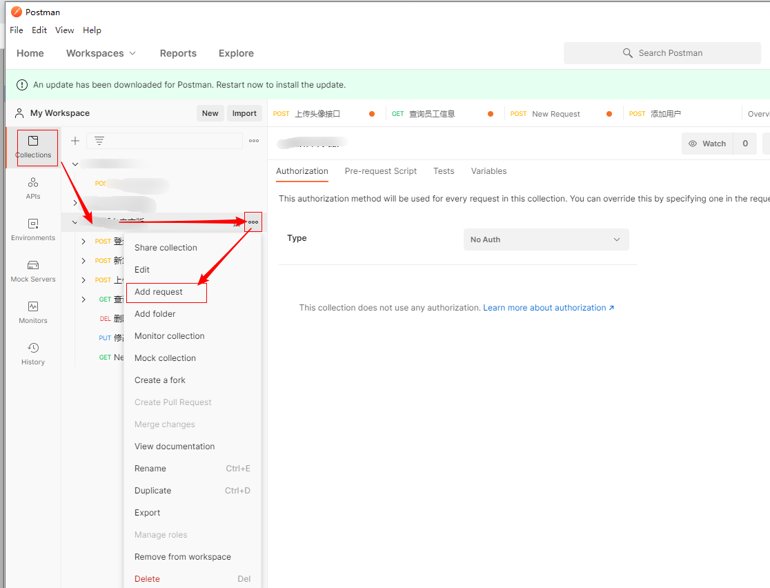Collapse the first collection in the list
Image resolution: width=770 pixels, height=588 pixels.
click(x=75, y=164)
